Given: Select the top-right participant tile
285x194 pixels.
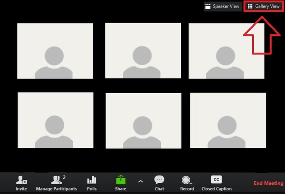Looking at the screenshot, I should (226, 51).
